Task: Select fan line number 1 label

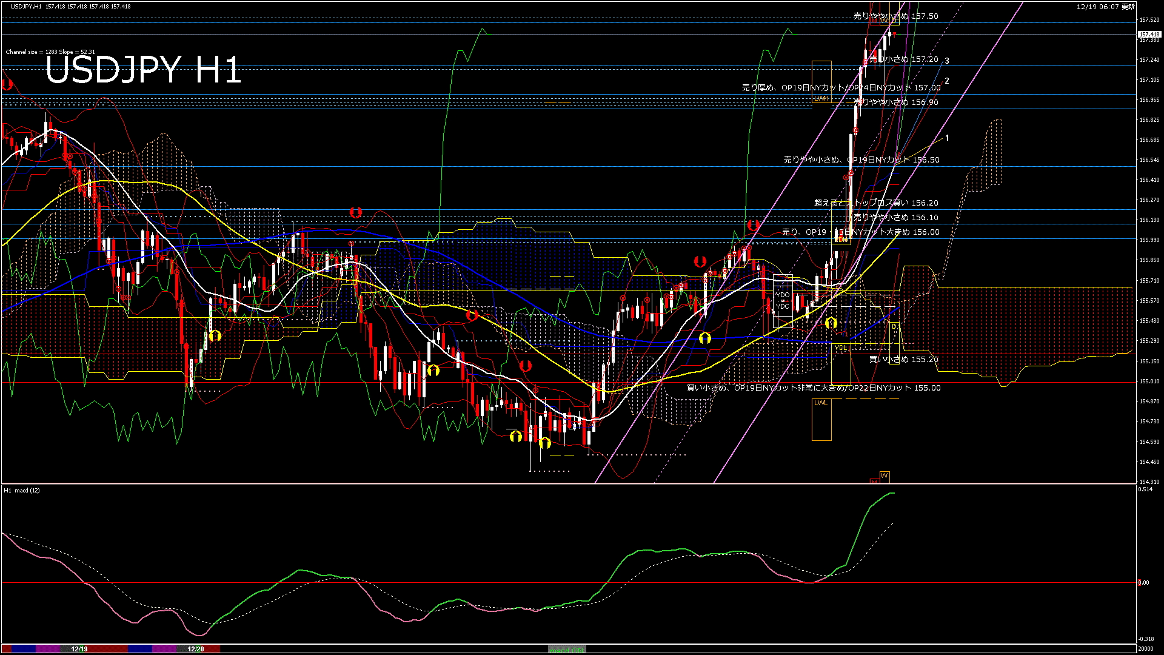Action: coord(947,138)
